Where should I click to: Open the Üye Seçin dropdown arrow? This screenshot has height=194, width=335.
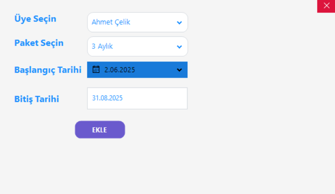[179, 22]
